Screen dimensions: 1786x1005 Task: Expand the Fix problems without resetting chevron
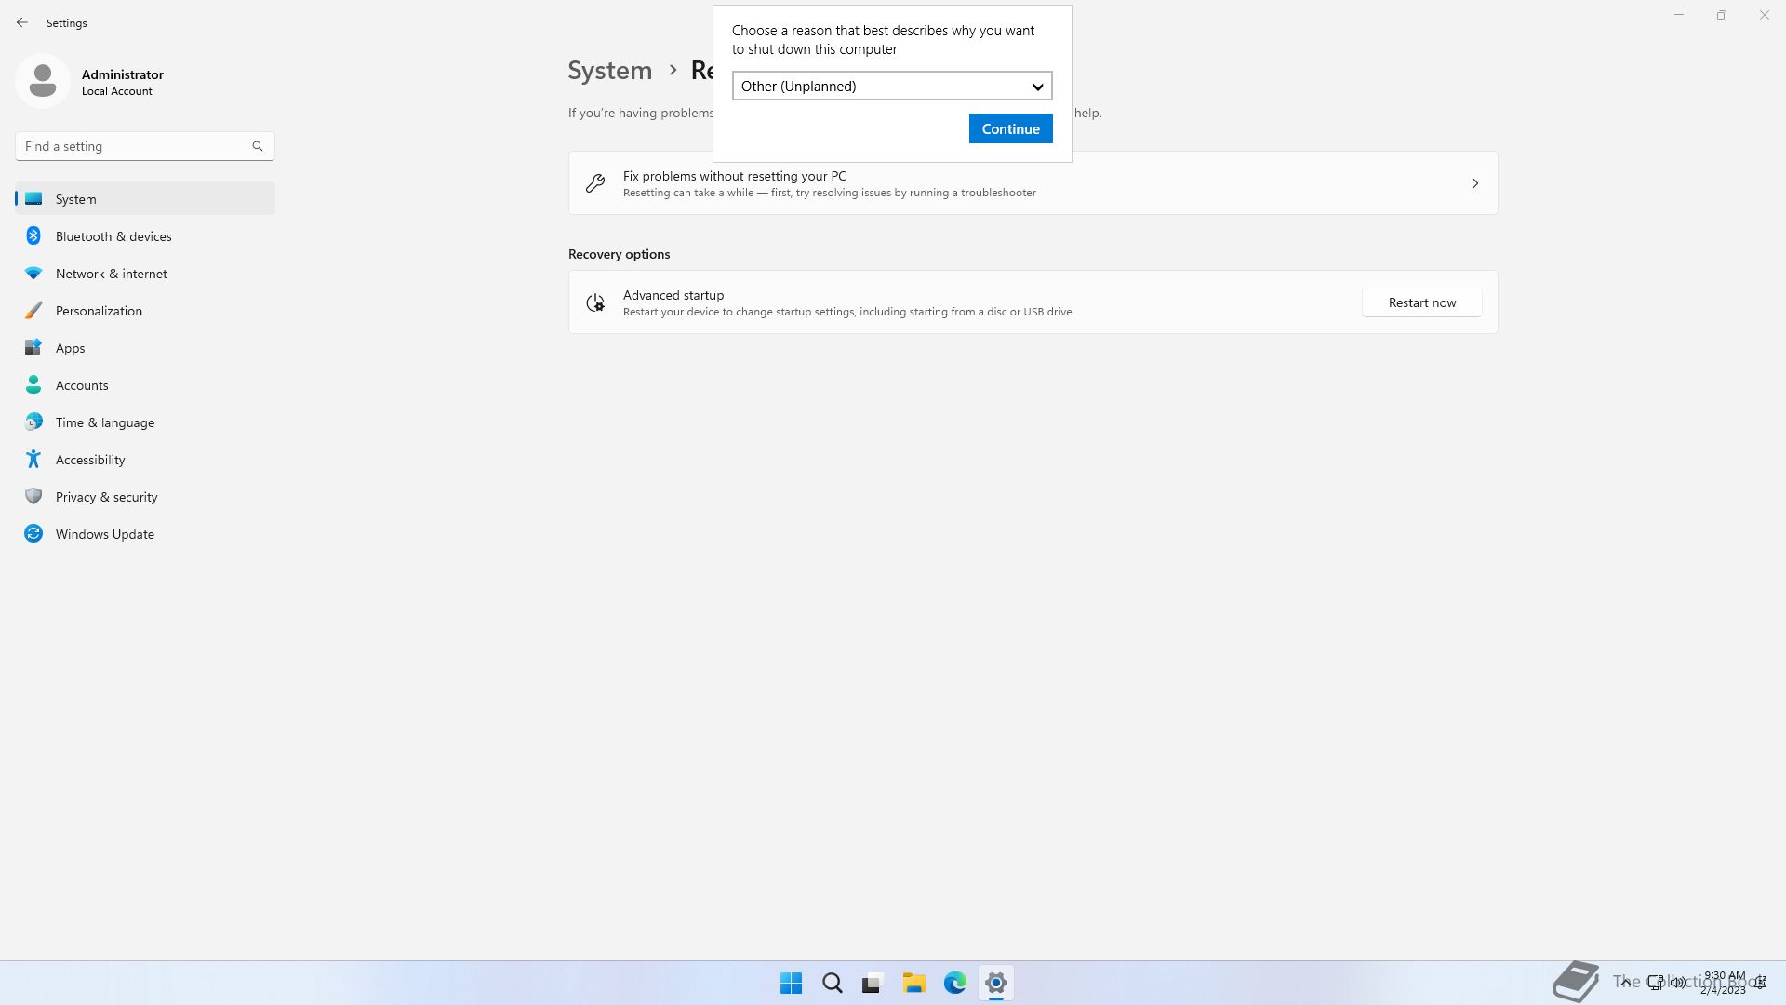(x=1474, y=183)
